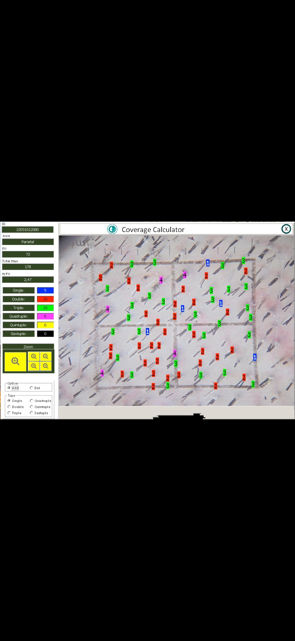Click the green Triple count swatch

coord(45,308)
